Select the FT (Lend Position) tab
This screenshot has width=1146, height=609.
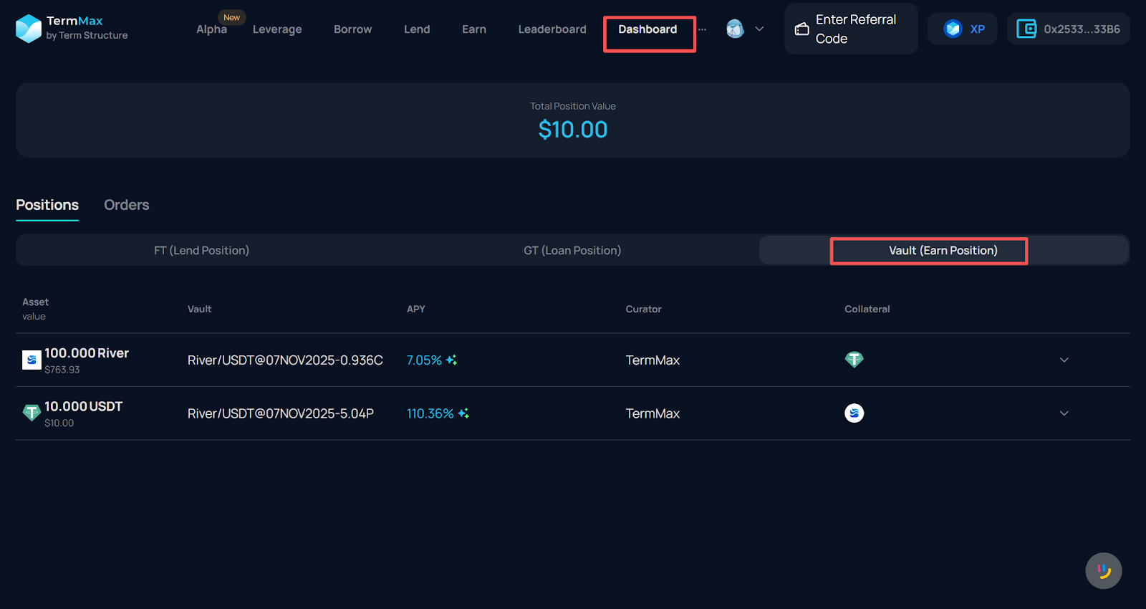click(201, 251)
